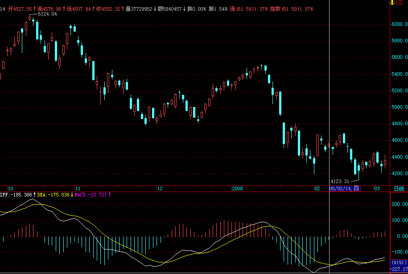Click the 指数 index change text
Image resolution: width=408 pixels, height=274 pixels.
pos(291,9)
